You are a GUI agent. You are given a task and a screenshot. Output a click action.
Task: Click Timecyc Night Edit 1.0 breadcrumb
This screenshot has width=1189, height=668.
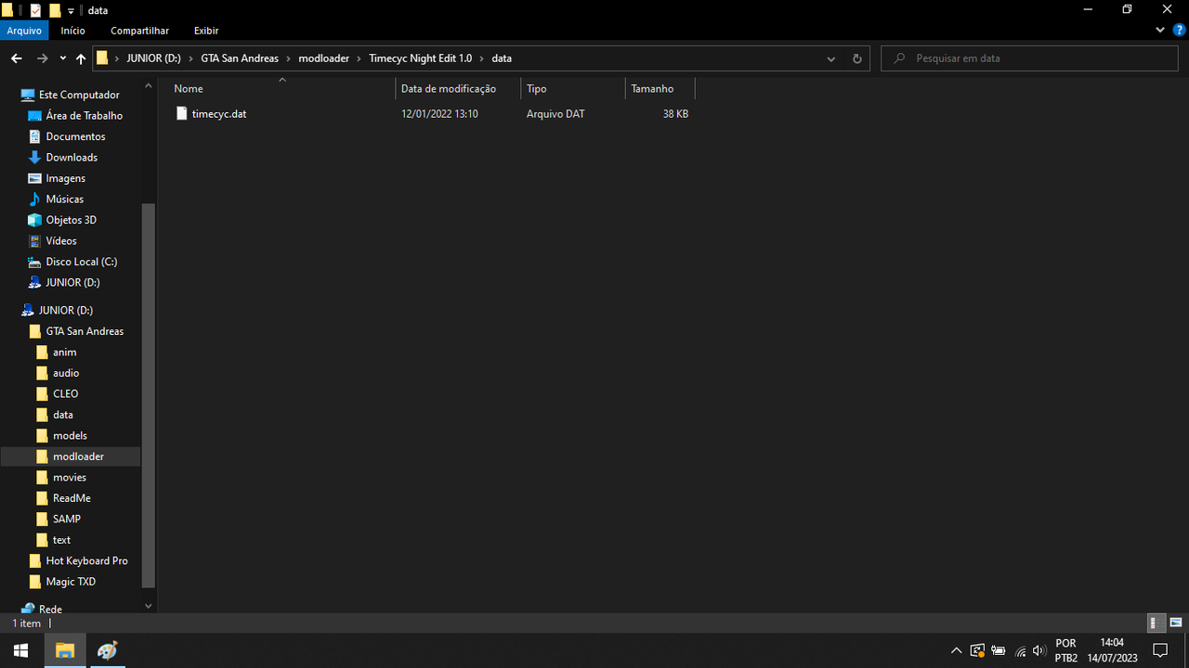(x=420, y=58)
